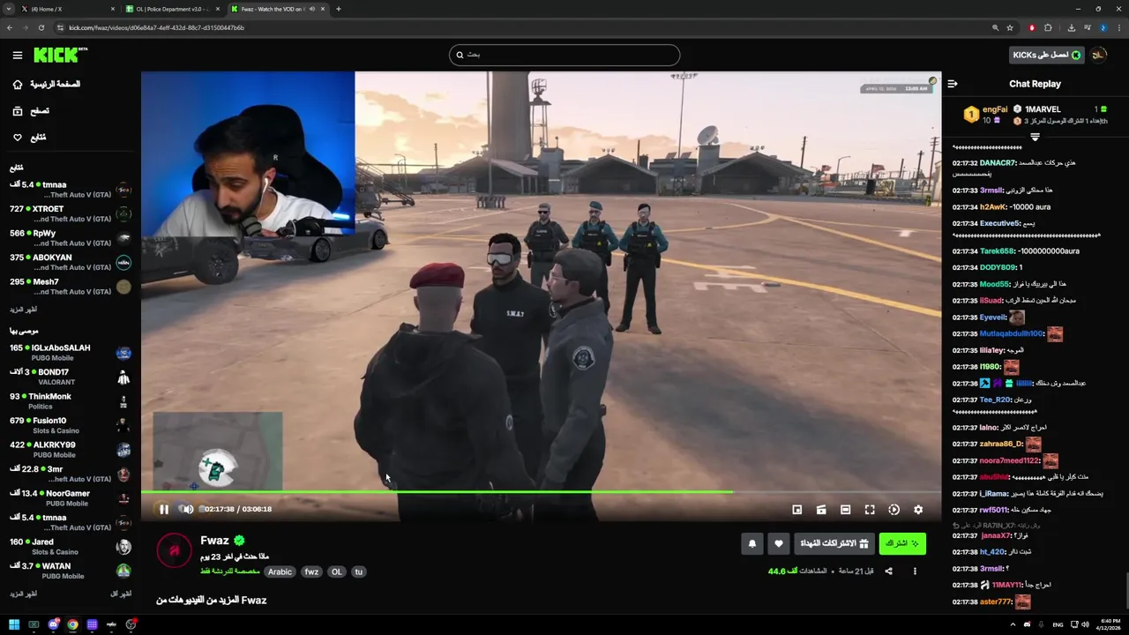Enter fullscreen video mode
1129x635 pixels.
point(870,510)
